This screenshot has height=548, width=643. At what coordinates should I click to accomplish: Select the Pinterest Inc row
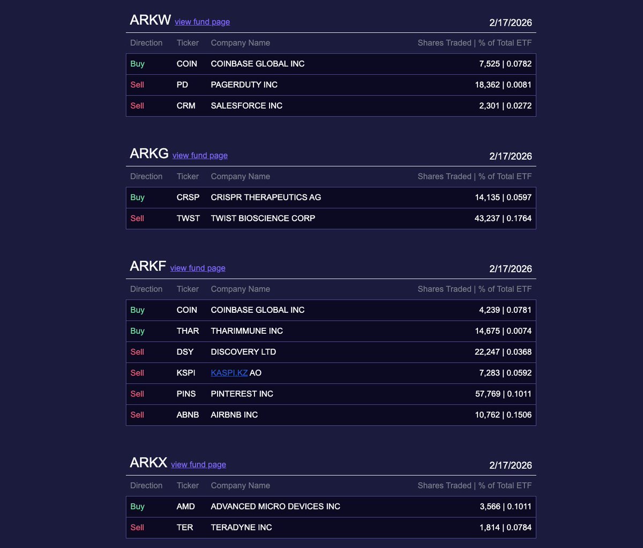(x=331, y=394)
